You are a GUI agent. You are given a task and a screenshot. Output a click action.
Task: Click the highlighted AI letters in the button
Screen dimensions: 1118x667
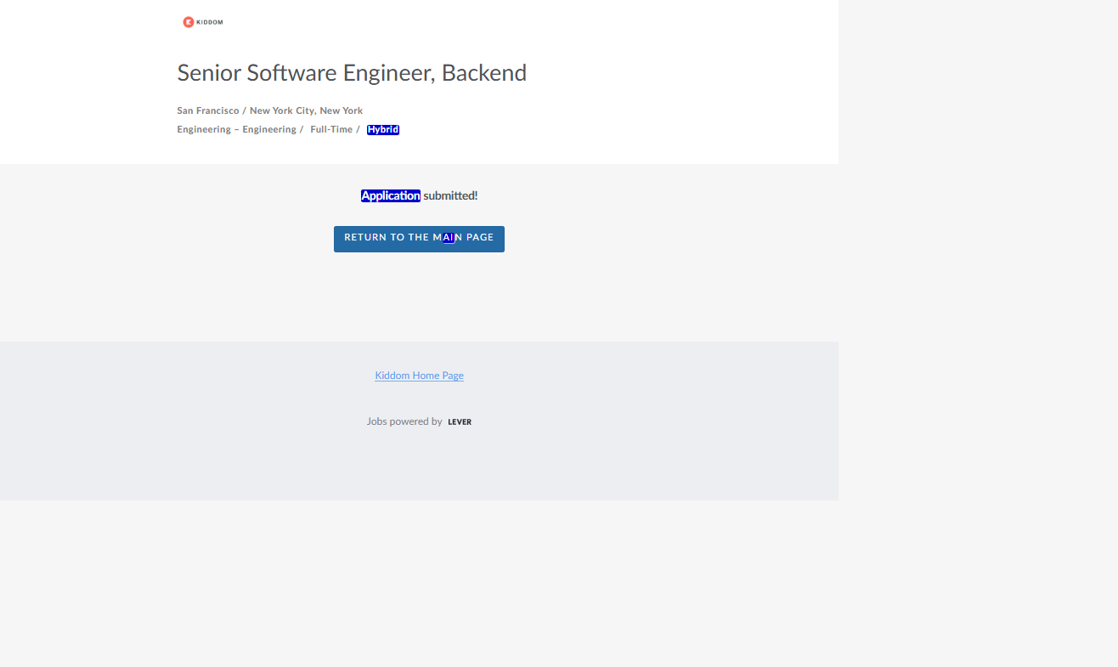point(449,238)
